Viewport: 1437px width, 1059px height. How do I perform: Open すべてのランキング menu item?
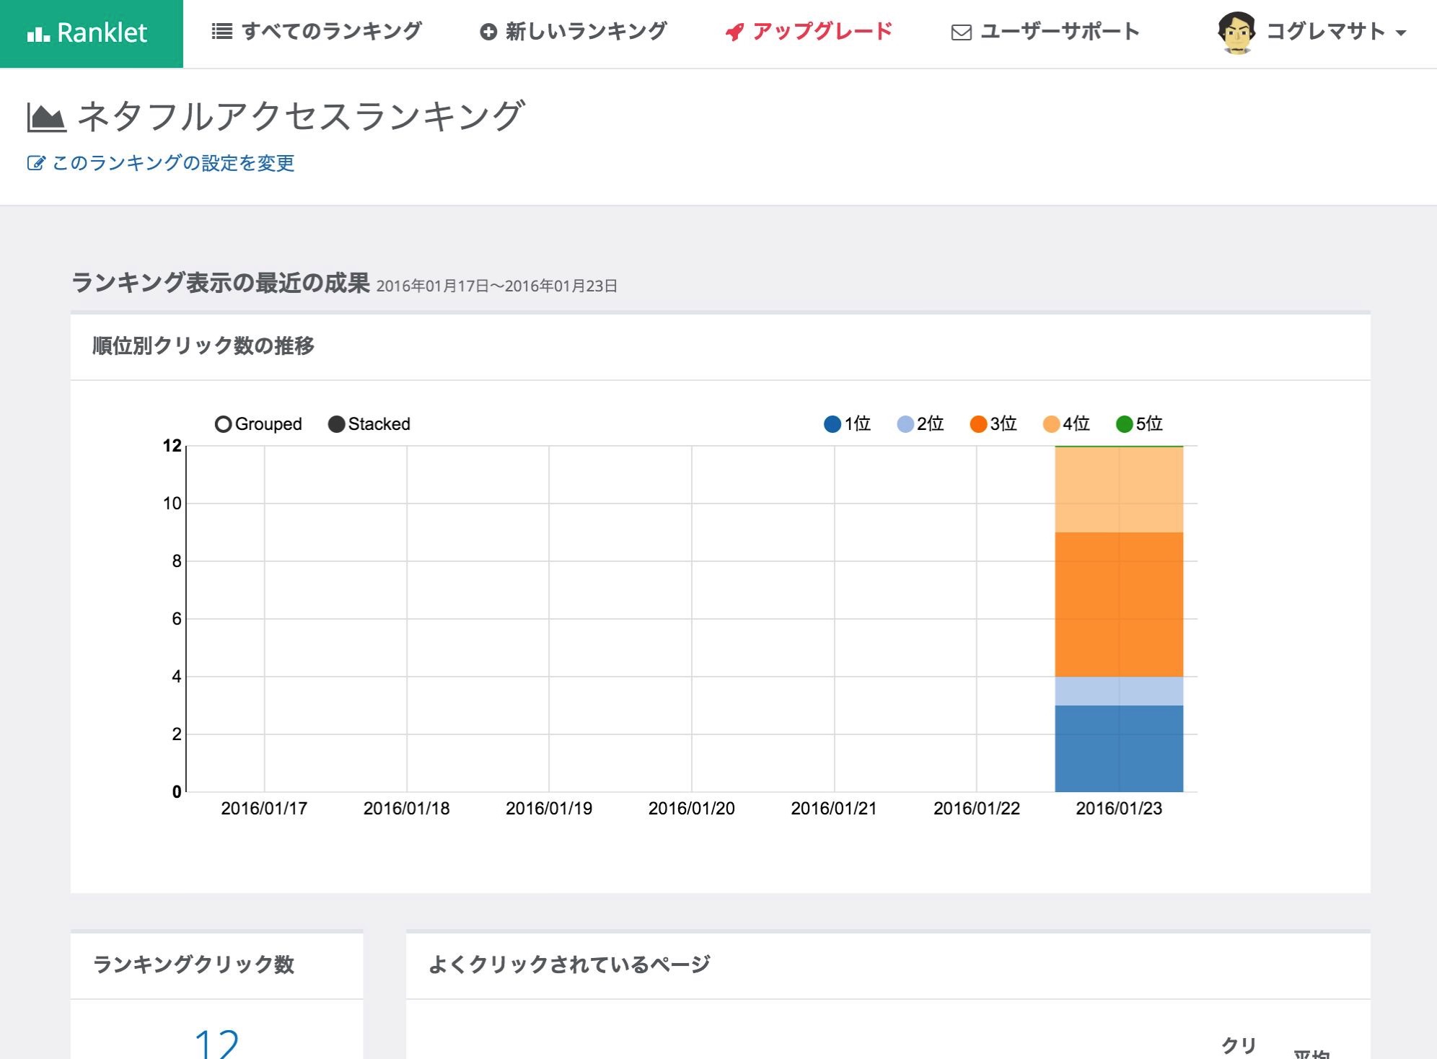coord(317,32)
